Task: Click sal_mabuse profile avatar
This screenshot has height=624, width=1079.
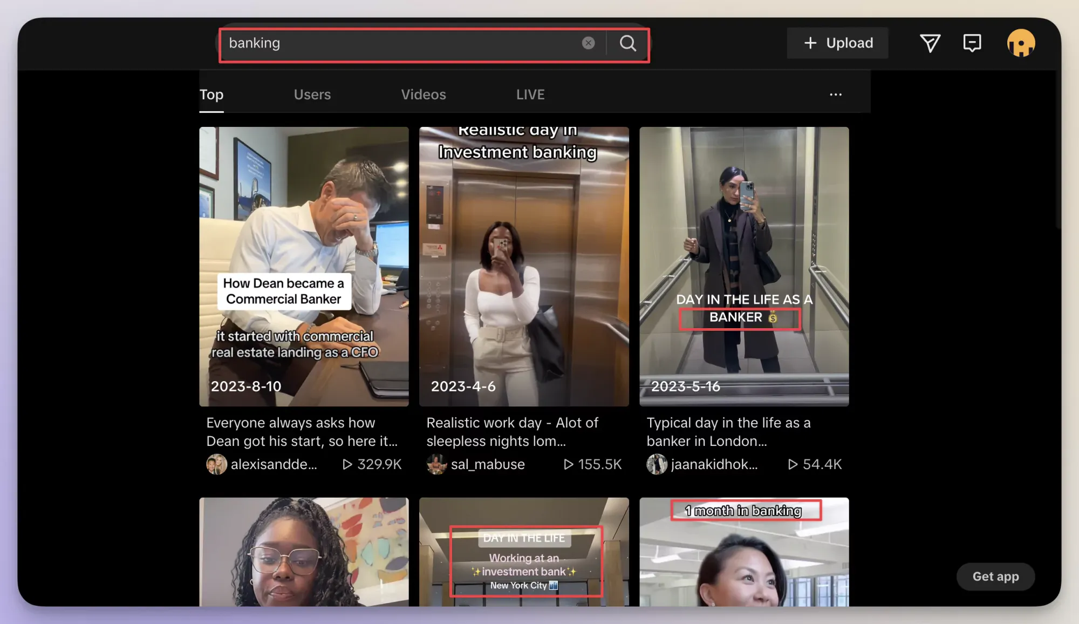Action: (x=436, y=464)
